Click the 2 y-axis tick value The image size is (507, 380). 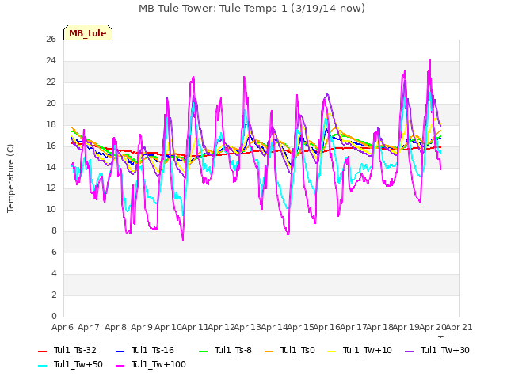(54, 294)
